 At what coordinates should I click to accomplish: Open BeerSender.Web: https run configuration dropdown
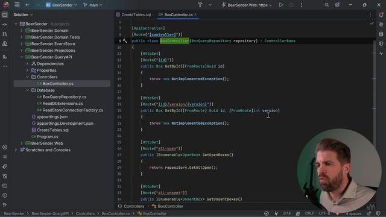[x=247, y=5]
